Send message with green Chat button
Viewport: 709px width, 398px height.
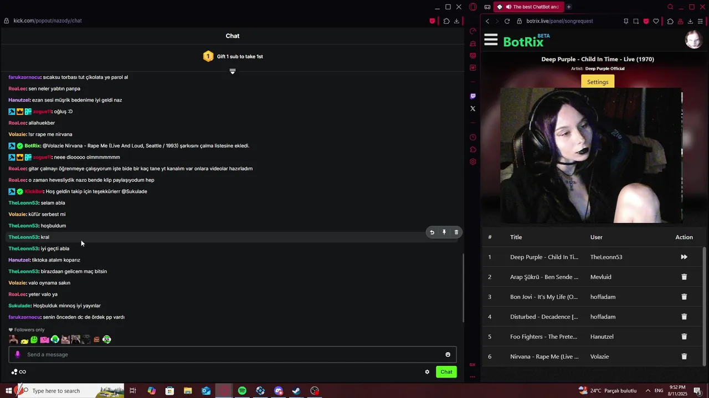pos(446,372)
